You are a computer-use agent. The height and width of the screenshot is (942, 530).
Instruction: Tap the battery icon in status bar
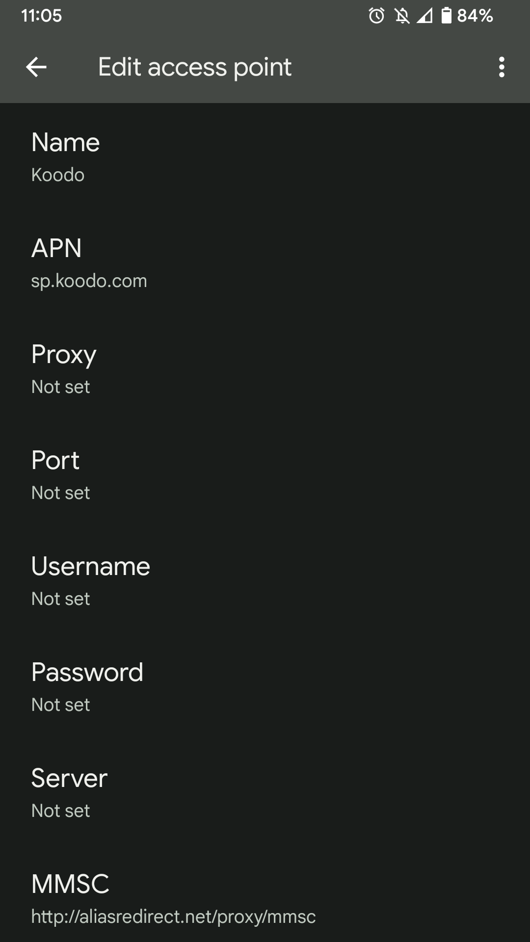[x=446, y=16]
